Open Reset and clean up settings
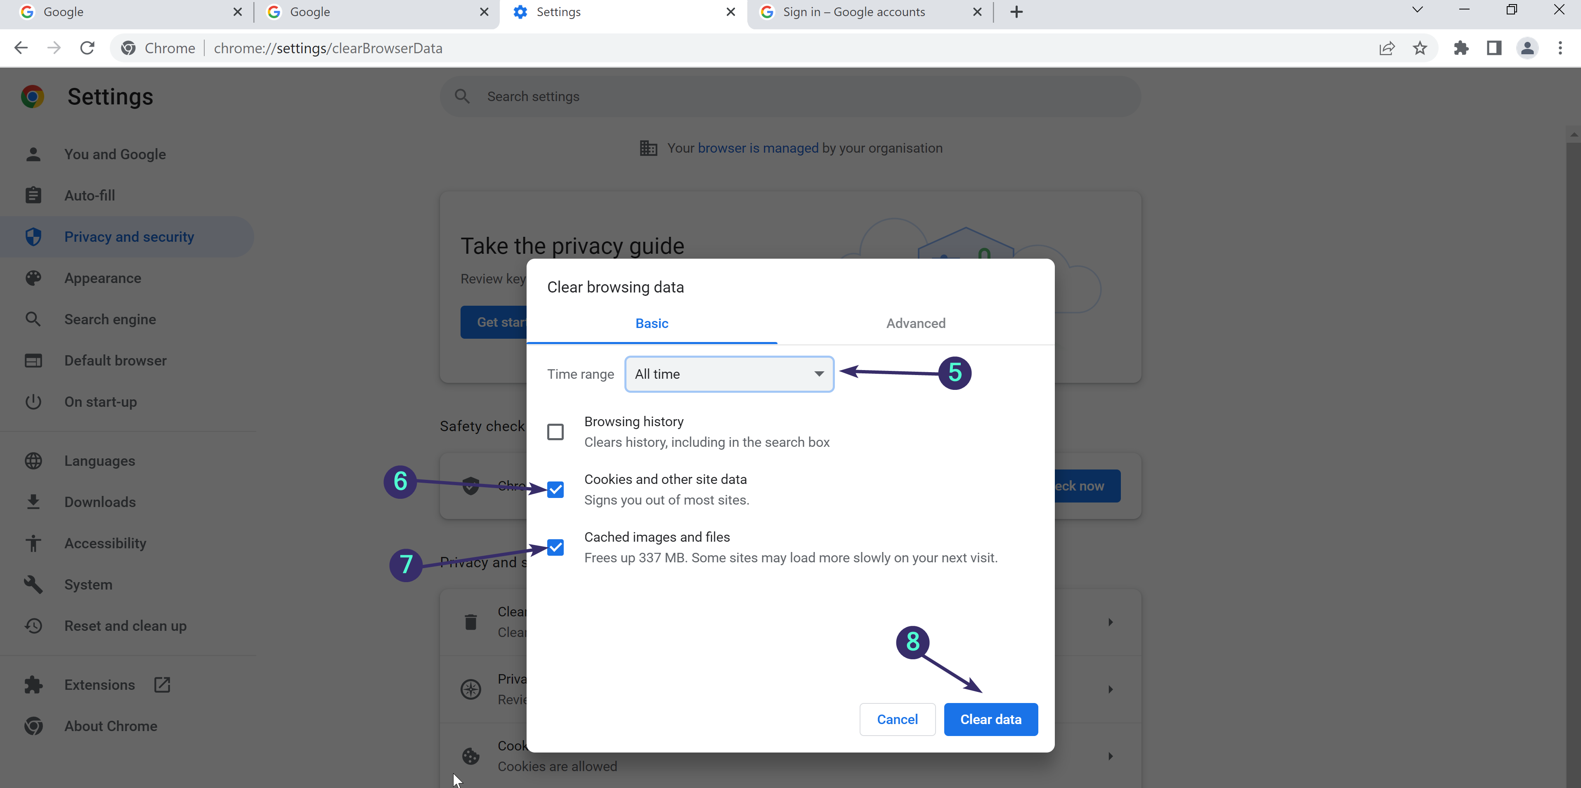 point(125,625)
